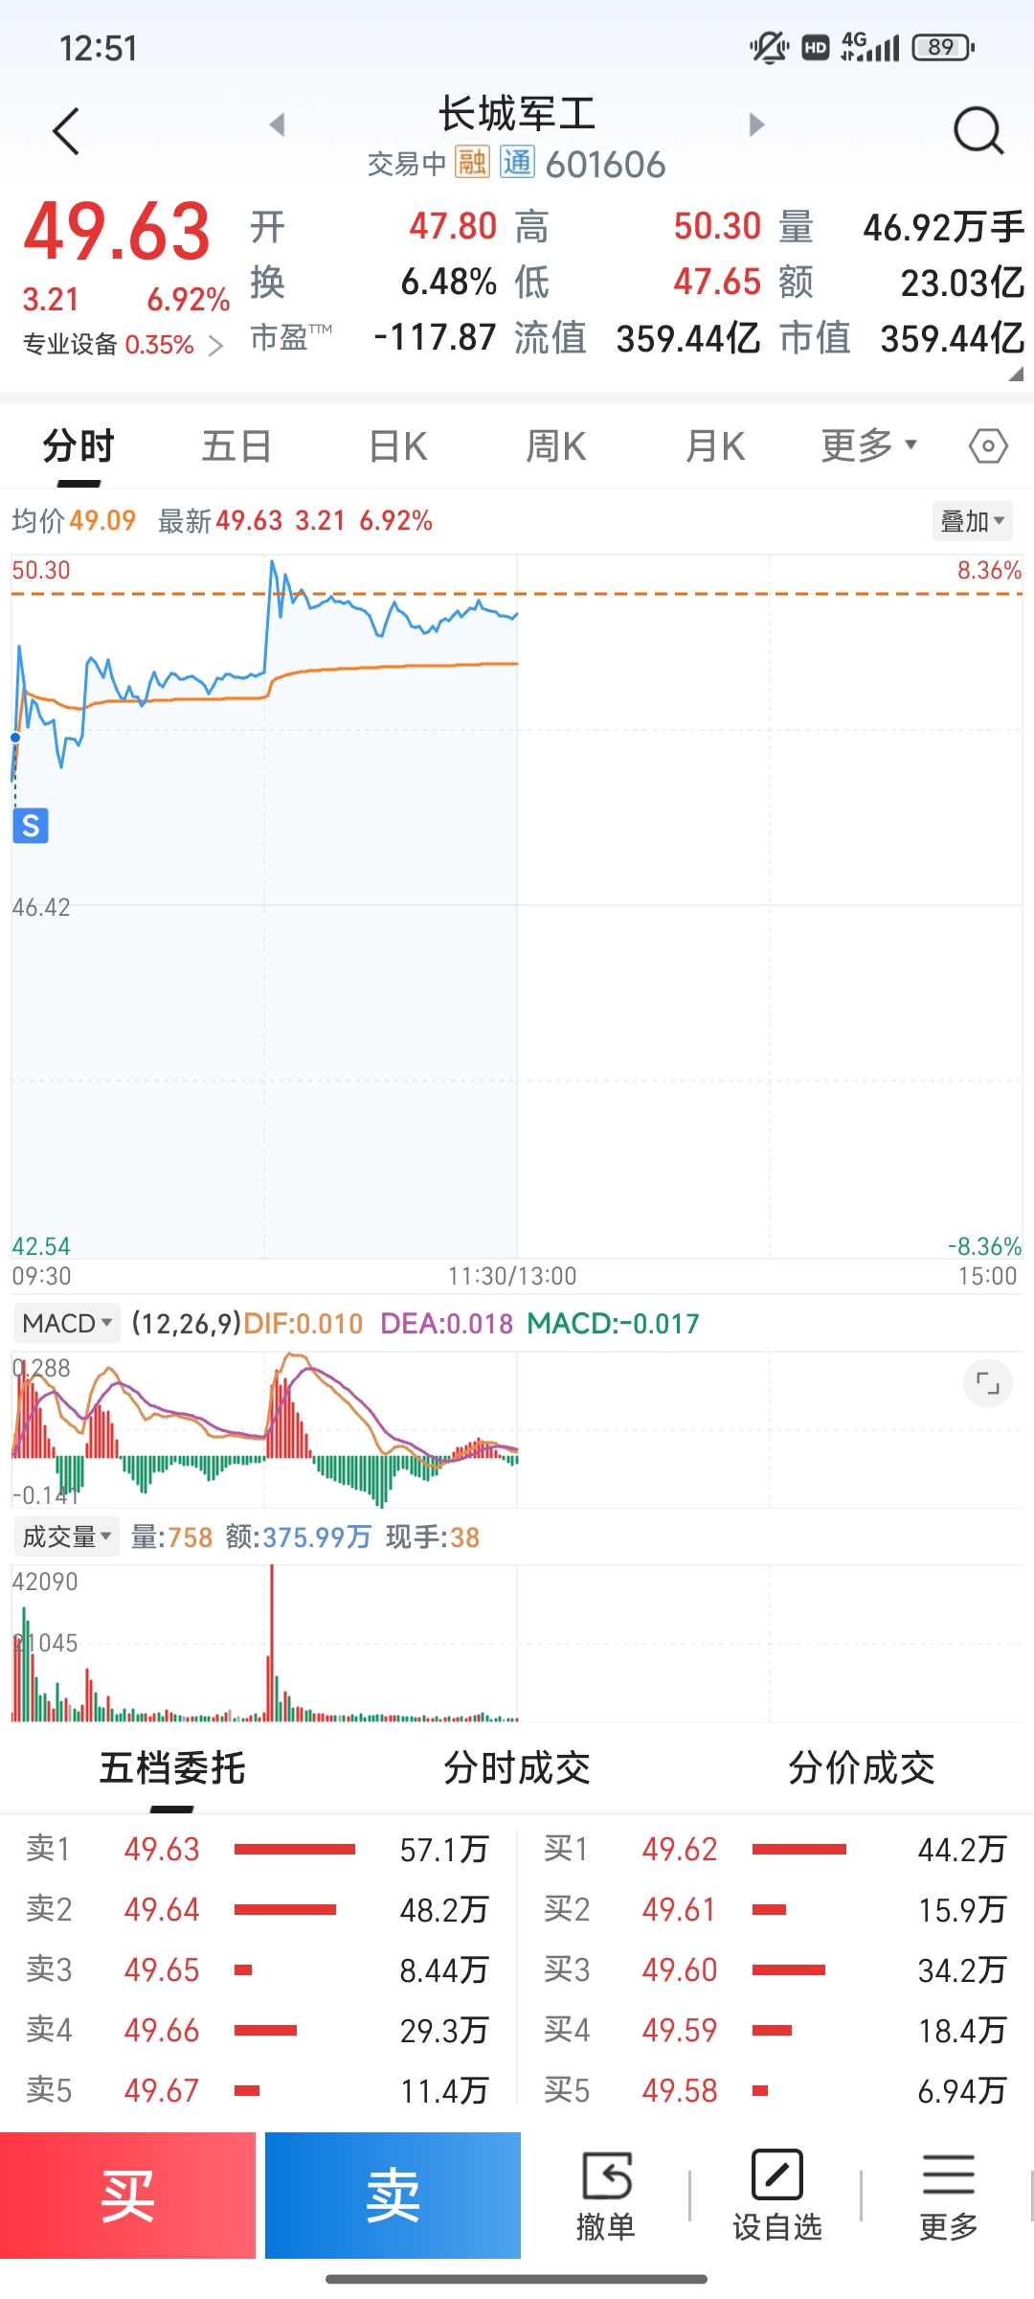1034x2299 pixels.
Task: Expand MACD chart fullscreen icon
Action: tap(987, 1383)
